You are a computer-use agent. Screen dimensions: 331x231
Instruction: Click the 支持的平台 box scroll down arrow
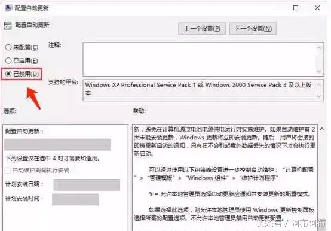[x=319, y=96]
